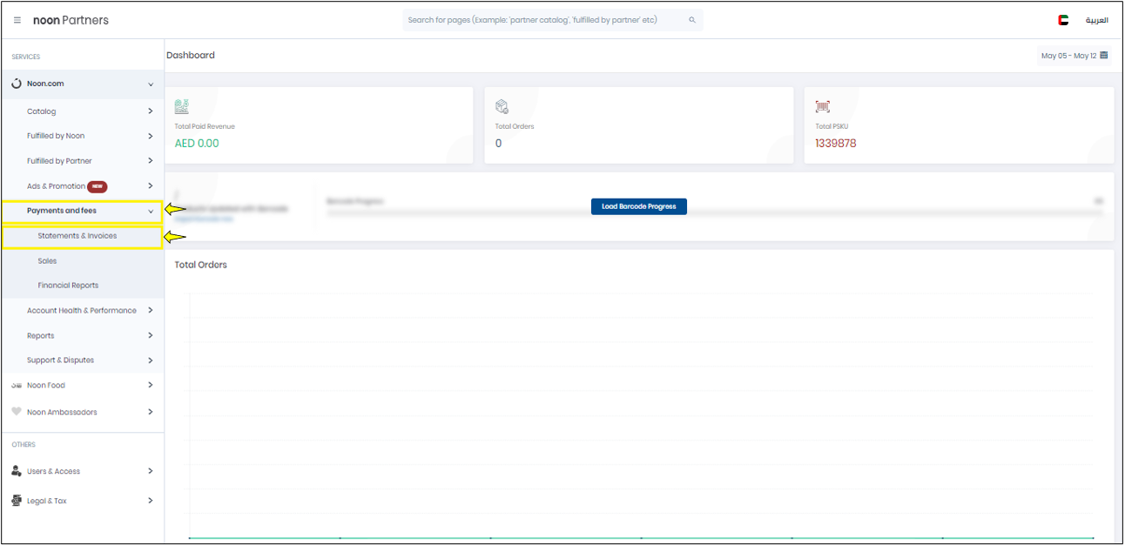Select the Sales menu item
Image resolution: width=1125 pixels, height=546 pixels.
48,261
